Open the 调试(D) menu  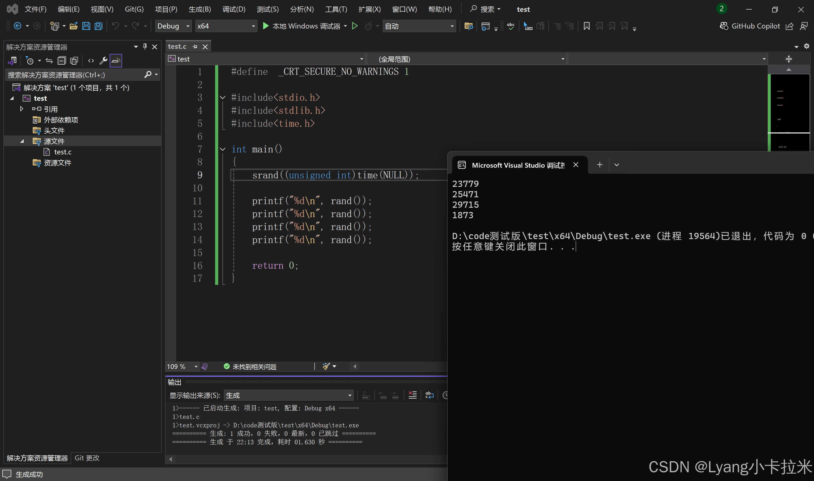[233, 9]
